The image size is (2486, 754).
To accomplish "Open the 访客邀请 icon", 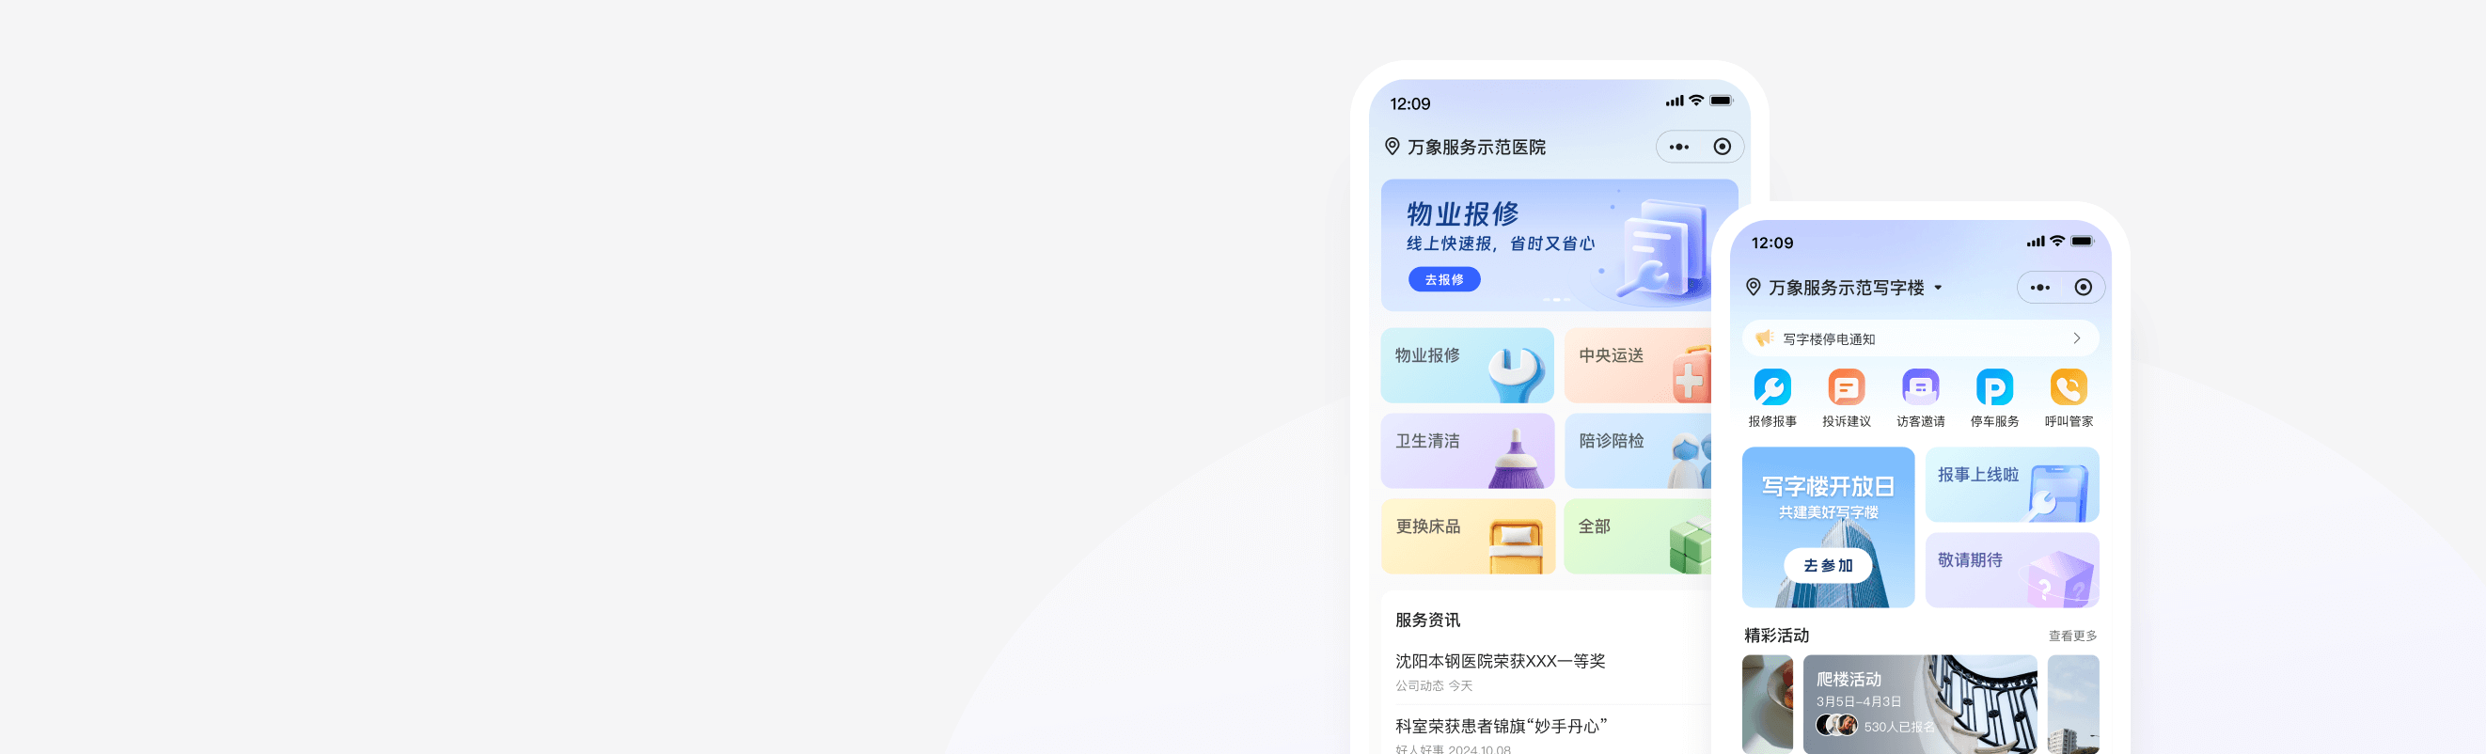I will [1920, 387].
